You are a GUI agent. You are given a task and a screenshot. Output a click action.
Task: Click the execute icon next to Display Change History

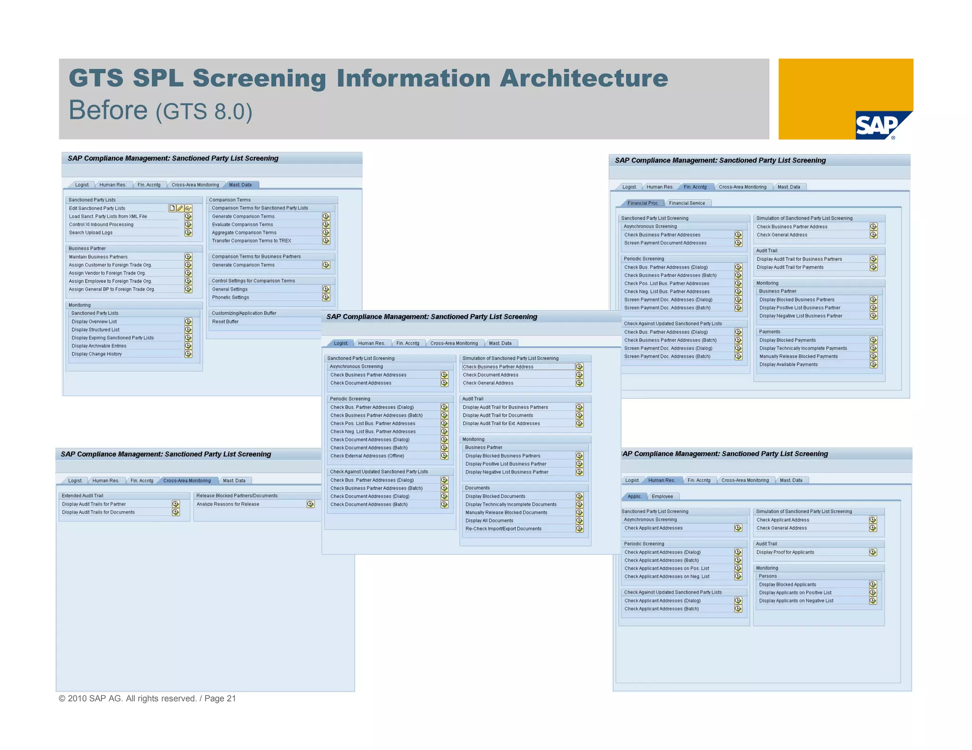click(x=188, y=354)
